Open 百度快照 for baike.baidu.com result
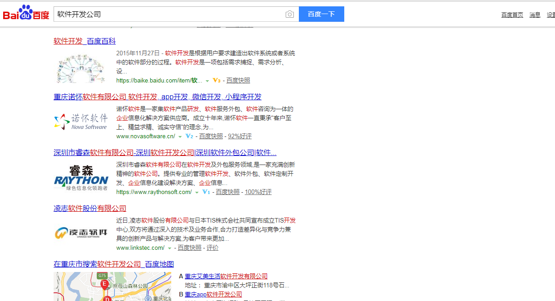Screen dimensions: 555x301 click(x=238, y=80)
